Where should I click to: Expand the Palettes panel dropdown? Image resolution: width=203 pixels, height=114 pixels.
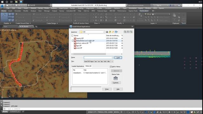7,23
